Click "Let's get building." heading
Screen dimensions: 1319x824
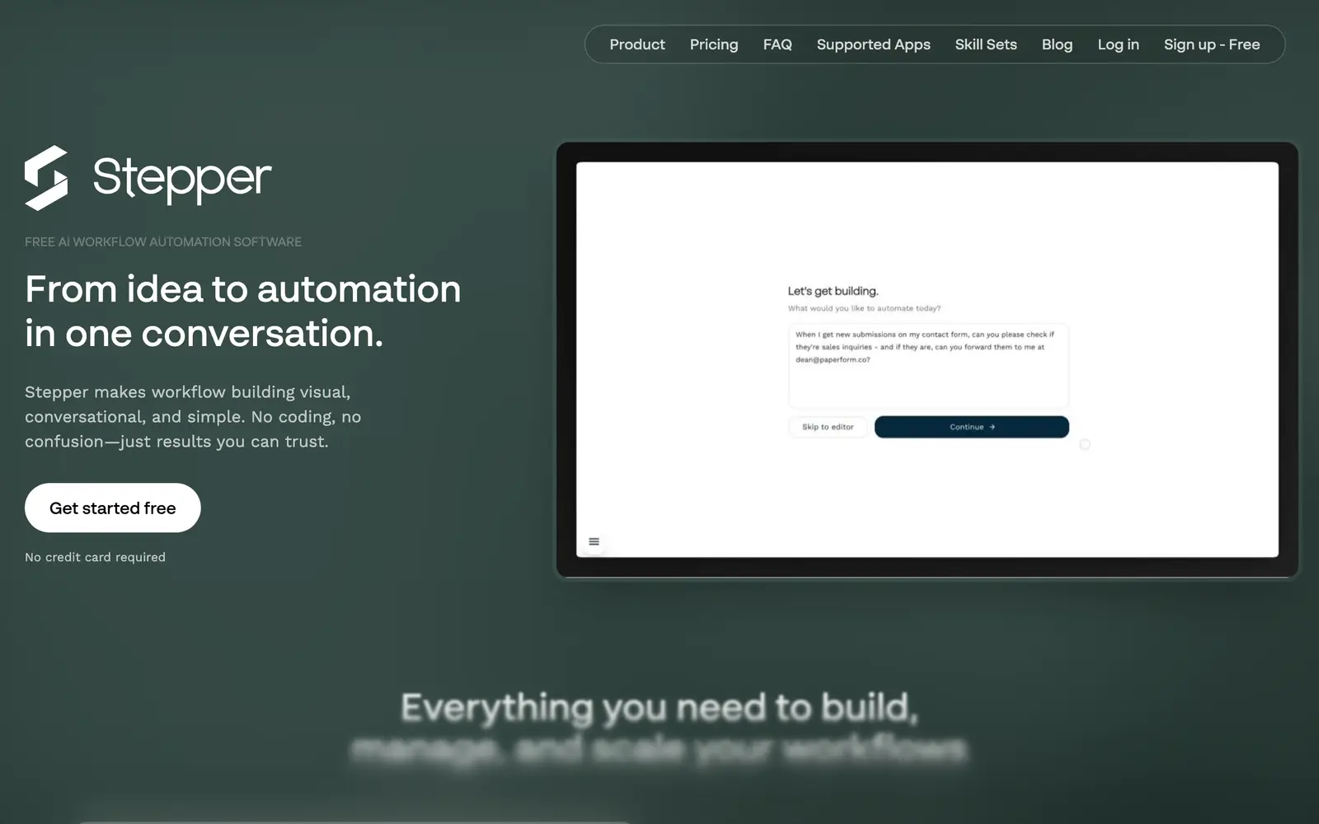click(833, 291)
